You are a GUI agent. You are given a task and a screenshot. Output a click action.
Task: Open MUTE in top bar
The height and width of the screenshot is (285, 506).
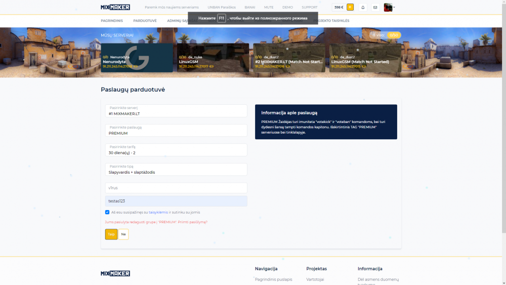click(269, 7)
